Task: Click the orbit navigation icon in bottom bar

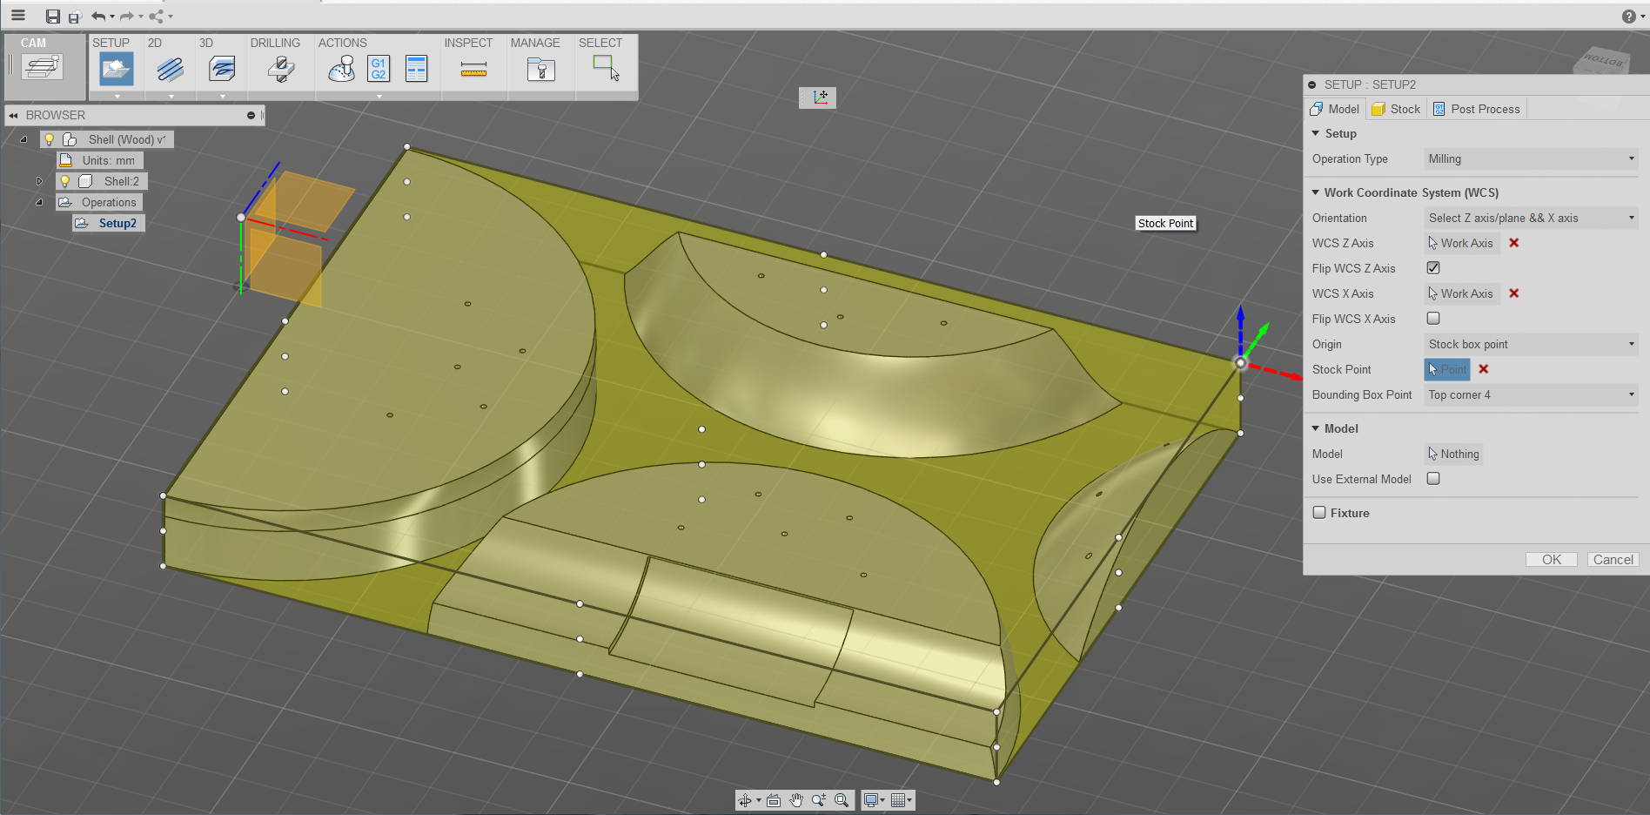Action: (x=745, y=800)
